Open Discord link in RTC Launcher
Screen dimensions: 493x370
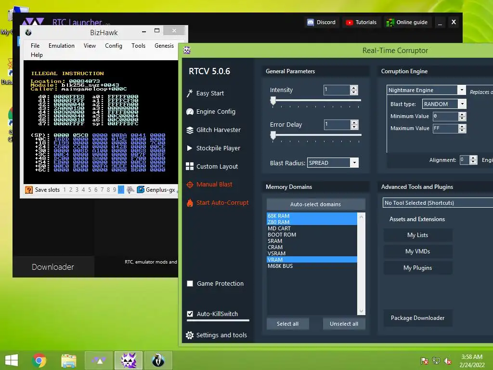(x=322, y=22)
